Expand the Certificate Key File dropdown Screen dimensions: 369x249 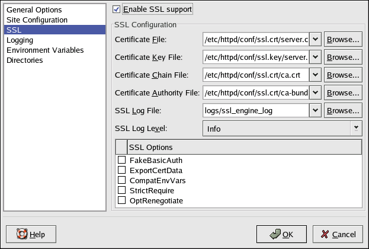pos(315,58)
